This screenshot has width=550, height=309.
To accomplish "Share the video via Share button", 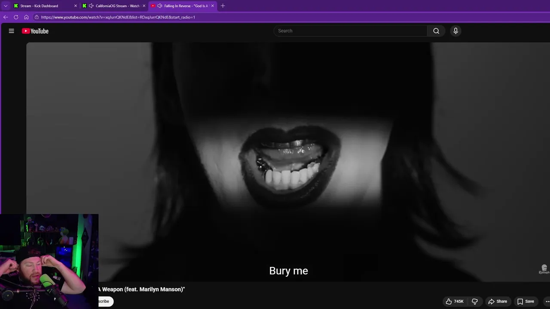I will tap(498, 301).
